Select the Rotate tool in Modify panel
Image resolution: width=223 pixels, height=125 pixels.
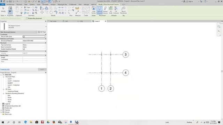51,12
